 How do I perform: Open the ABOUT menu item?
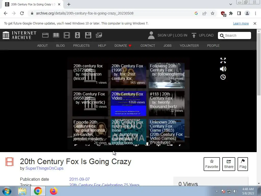43,45
